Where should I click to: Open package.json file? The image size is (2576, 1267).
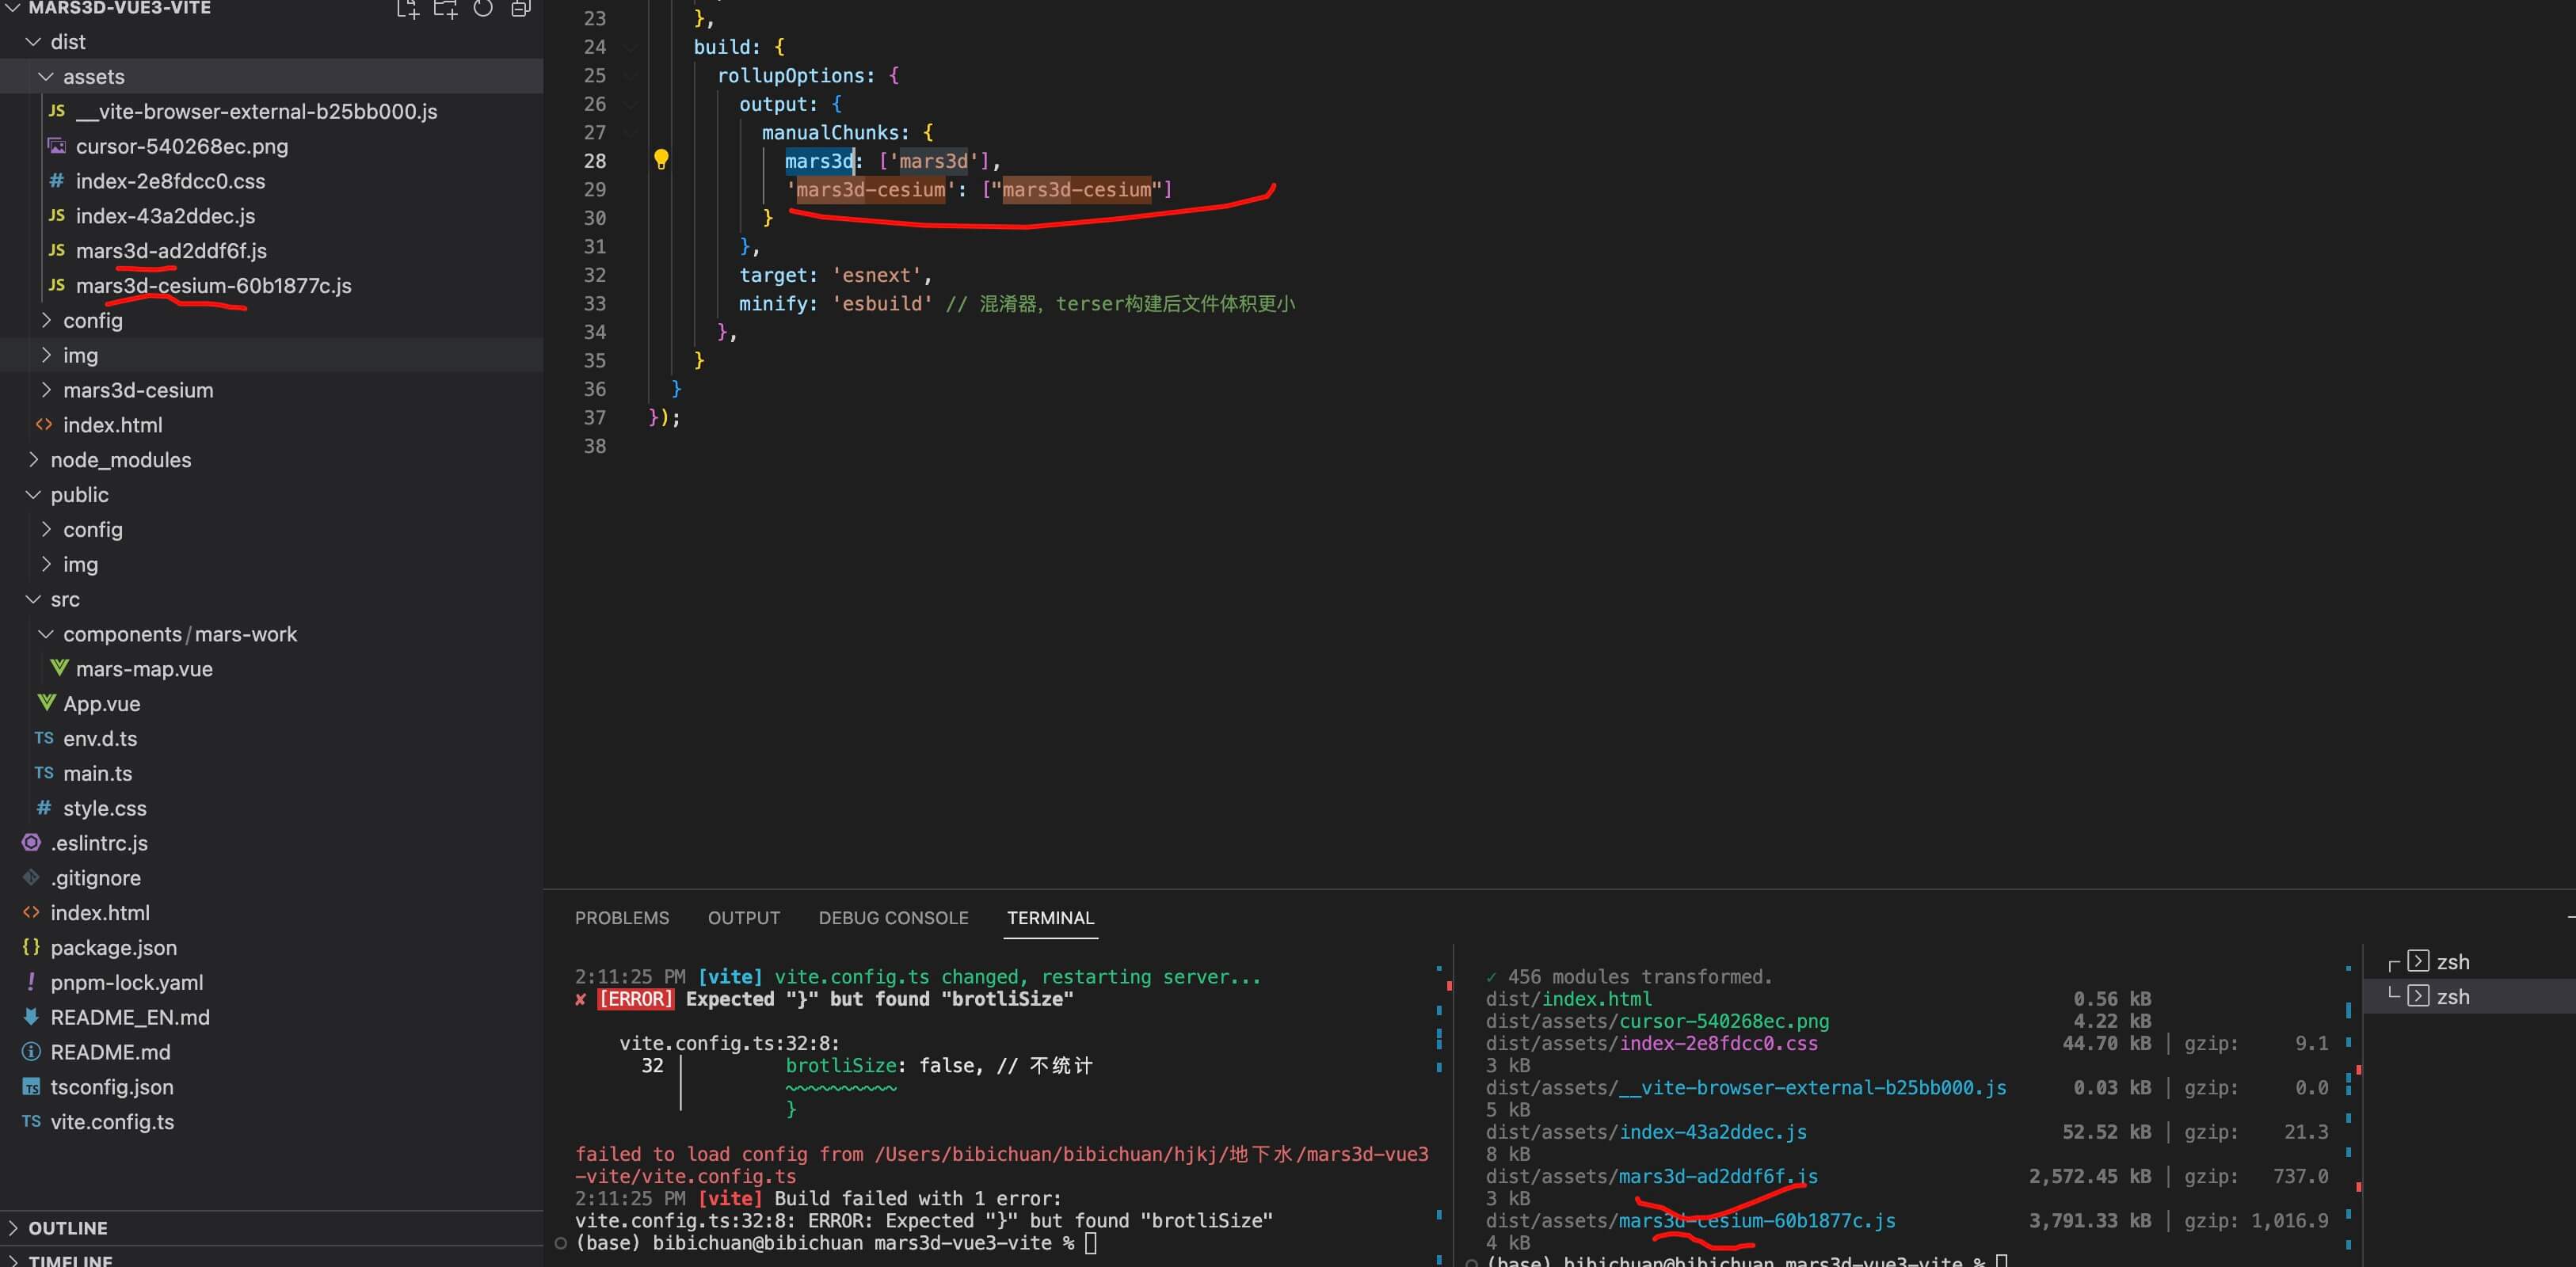pyautogui.click(x=113, y=948)
